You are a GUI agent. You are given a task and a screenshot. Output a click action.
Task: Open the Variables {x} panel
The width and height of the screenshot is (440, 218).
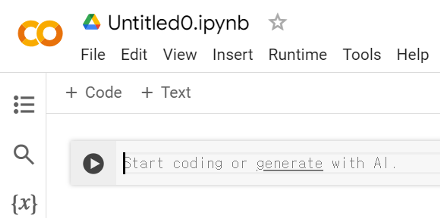24,204
